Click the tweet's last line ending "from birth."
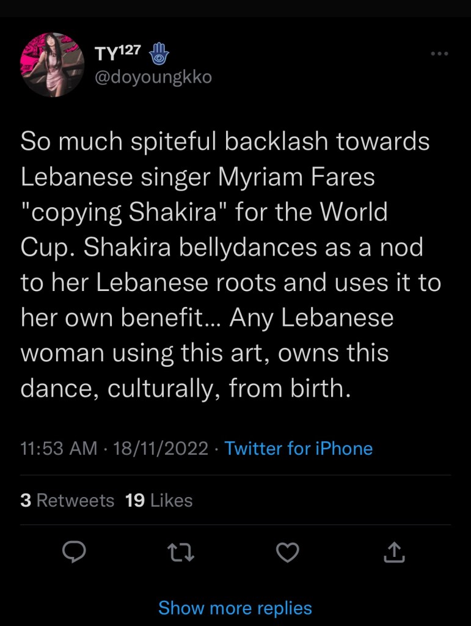Viewport: 471px width, 626px height. click(186, 390)
